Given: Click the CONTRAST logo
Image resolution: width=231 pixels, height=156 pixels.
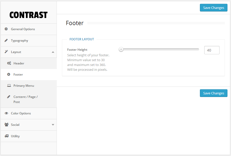Looking at the screenshot, I should pyautogui.click(x=29, y=15).
